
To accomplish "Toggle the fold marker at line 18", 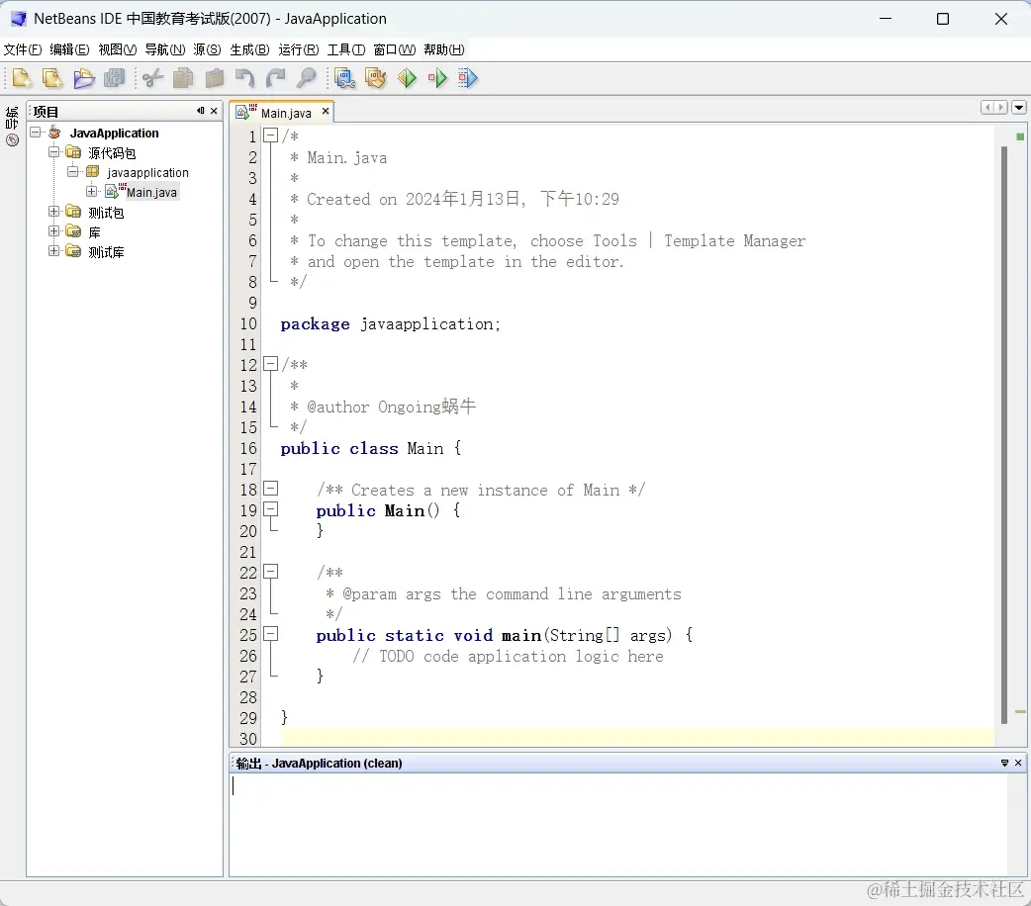I will [270, 489].
